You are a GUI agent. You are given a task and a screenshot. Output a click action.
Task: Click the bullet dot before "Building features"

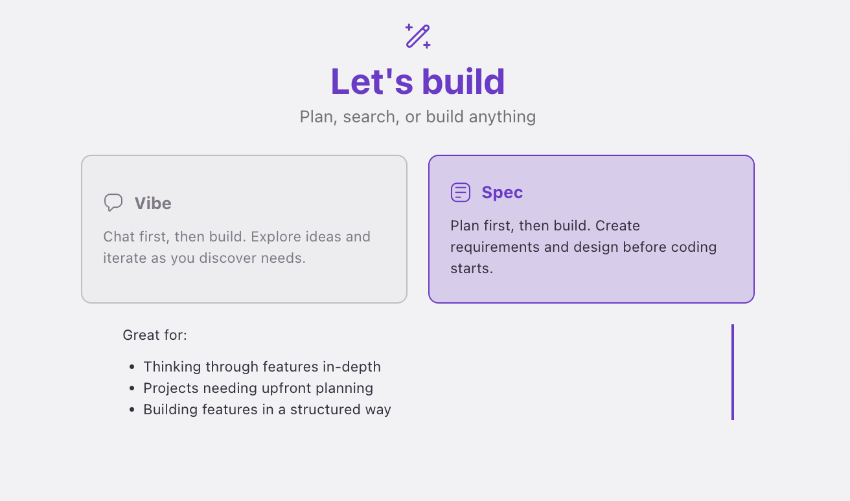pyautogui.click(x=132, y=410)
